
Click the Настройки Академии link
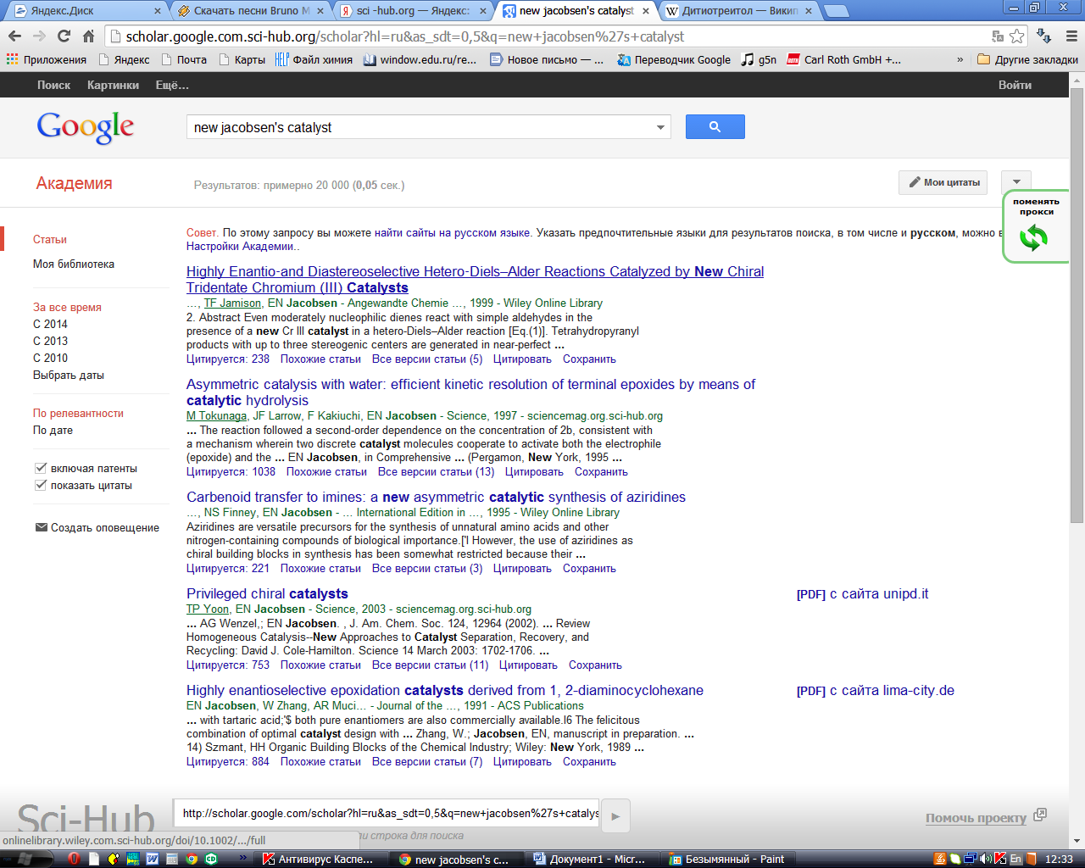click(241, 246)
